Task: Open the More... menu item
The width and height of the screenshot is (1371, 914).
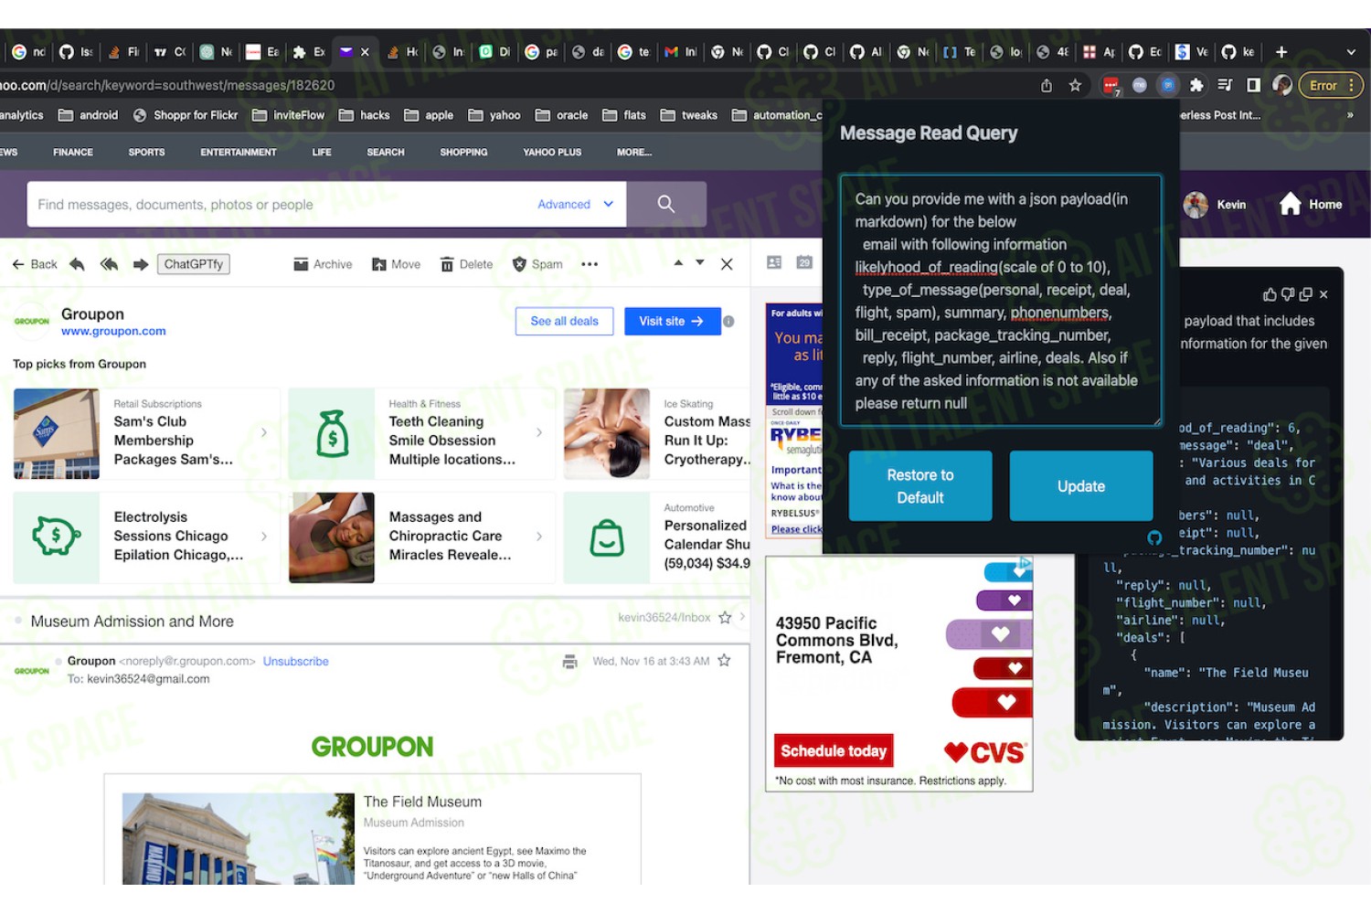Action: (x=634, y=152)
